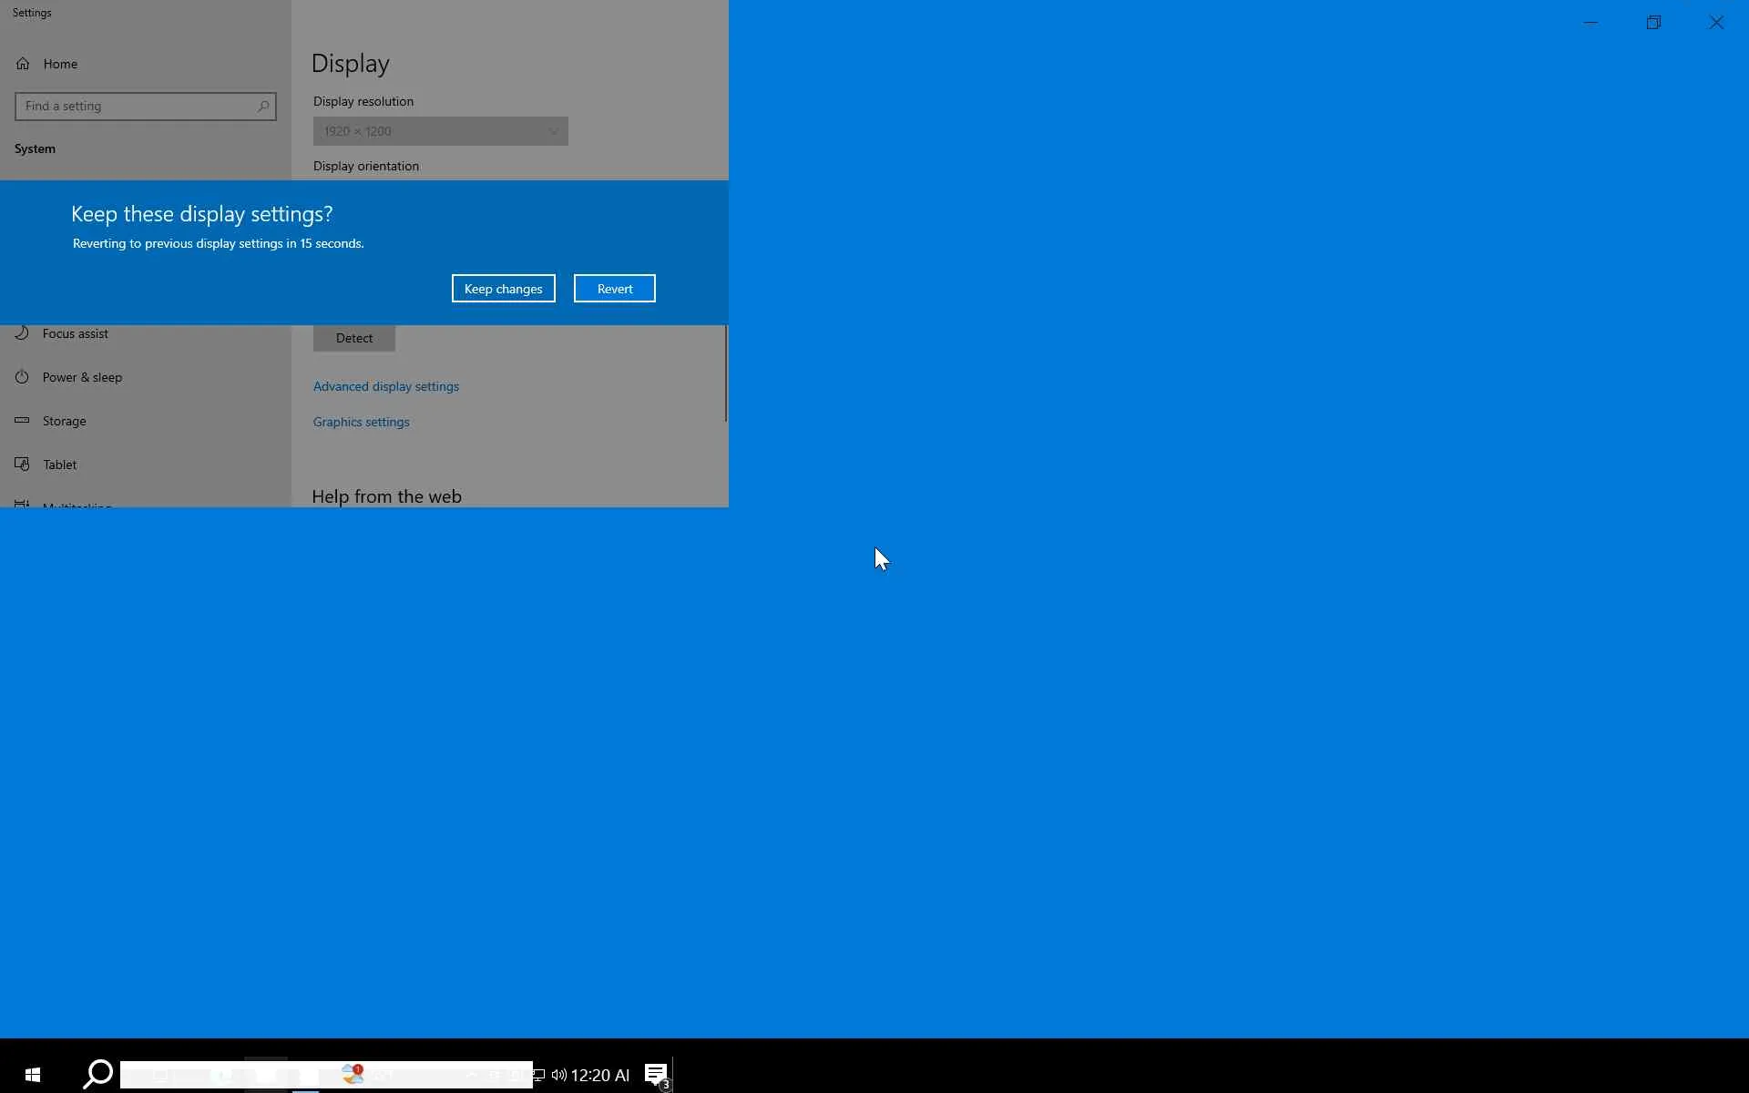Go to Storage settings
The width and height of the screenshot is (1749, 1093).
click(x=64, y=421)
